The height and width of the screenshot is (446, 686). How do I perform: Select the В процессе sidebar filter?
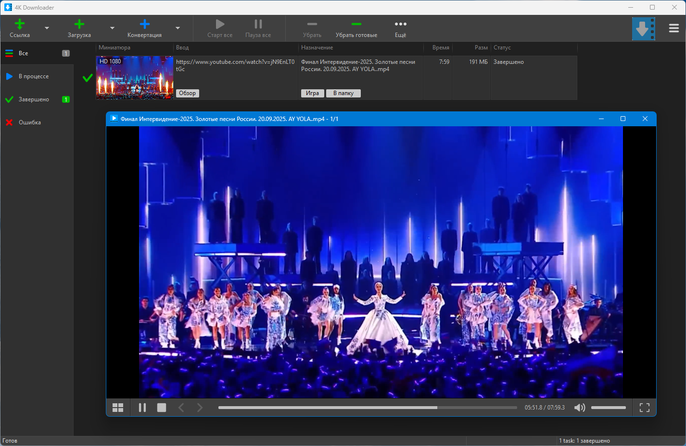tap(34, 76)
